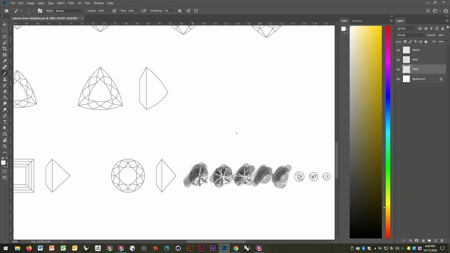Image resolution: width=450 pixels, height=253 pixels.
Task: Open the Brush Preset picker
Action: [31, 11]
